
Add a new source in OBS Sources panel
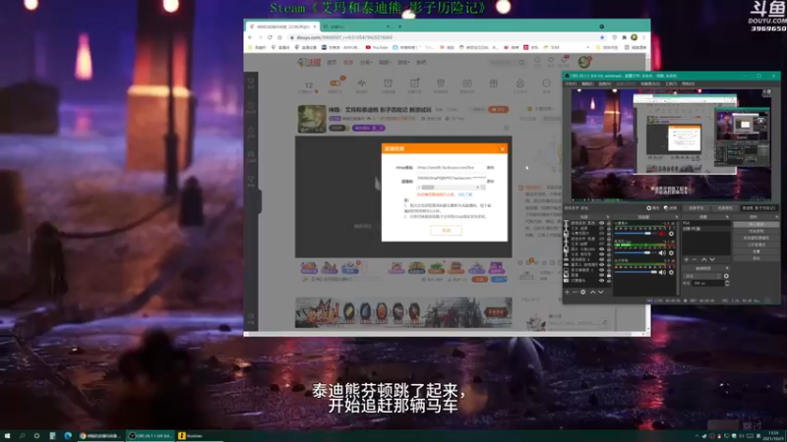(x=568, y=292)
